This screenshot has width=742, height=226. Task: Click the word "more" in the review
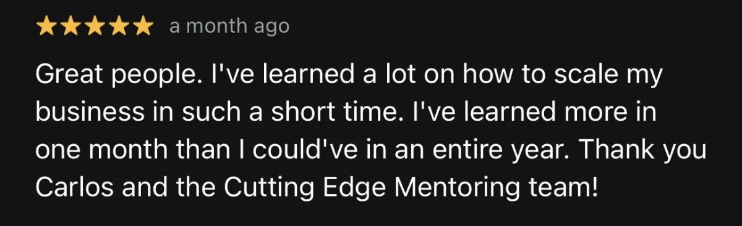coord(604,113)
